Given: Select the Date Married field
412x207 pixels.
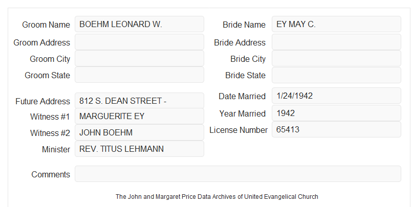Looking at the screenshot, I should [x=336, y=96].
